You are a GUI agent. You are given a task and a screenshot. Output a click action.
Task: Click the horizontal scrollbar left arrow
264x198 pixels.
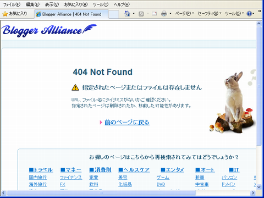(x=4, y=193)
